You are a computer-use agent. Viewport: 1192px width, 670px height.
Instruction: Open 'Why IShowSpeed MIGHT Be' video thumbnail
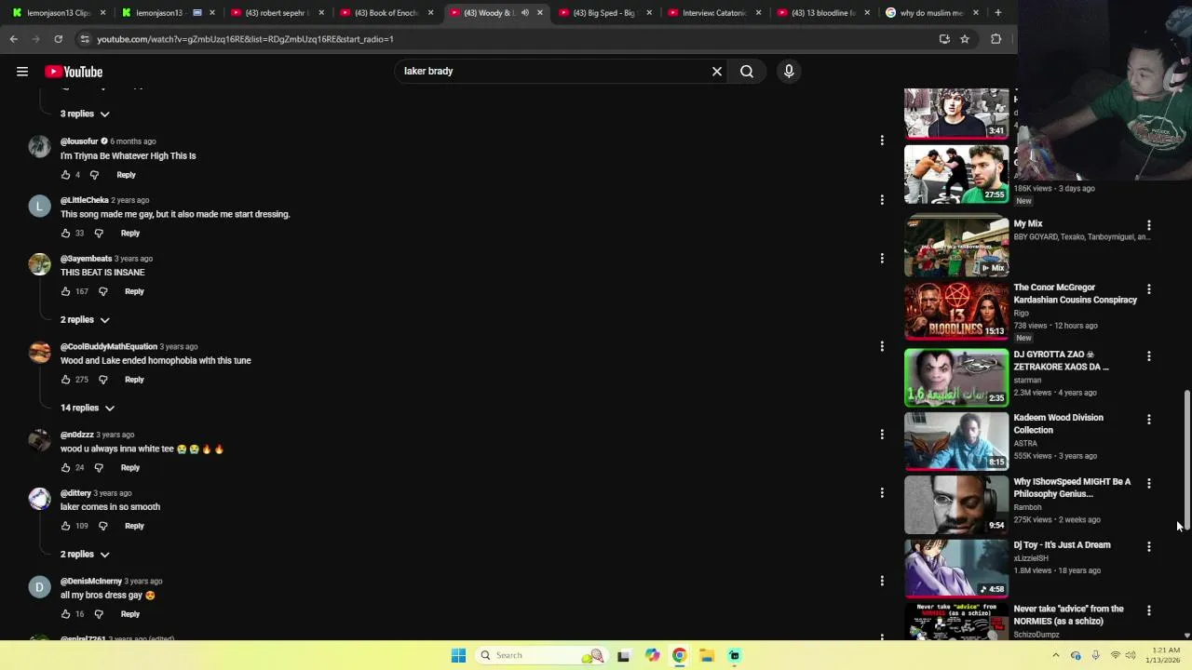[956, 505]
